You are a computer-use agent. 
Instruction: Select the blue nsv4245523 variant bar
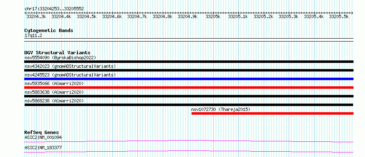(189, 79)
